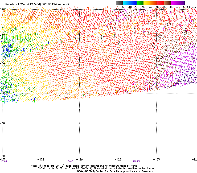Click the ">50 knots" legend label
The image size is (197, 173).
(190, 7)
